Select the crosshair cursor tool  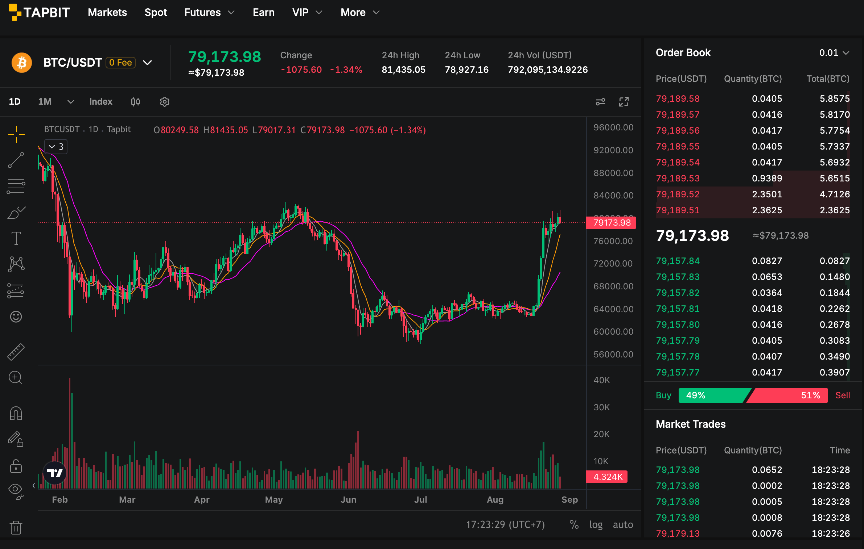(16, 134)
